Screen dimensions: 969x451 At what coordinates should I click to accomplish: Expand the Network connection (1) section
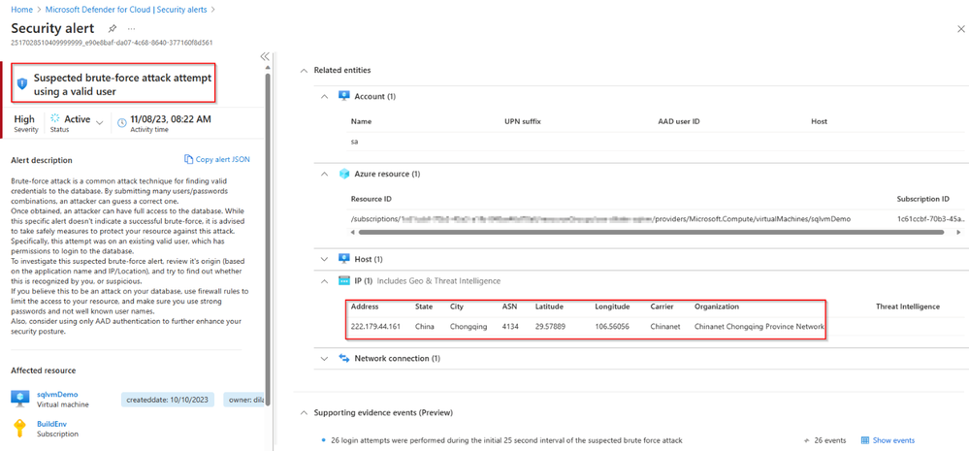tap(324, 358)
